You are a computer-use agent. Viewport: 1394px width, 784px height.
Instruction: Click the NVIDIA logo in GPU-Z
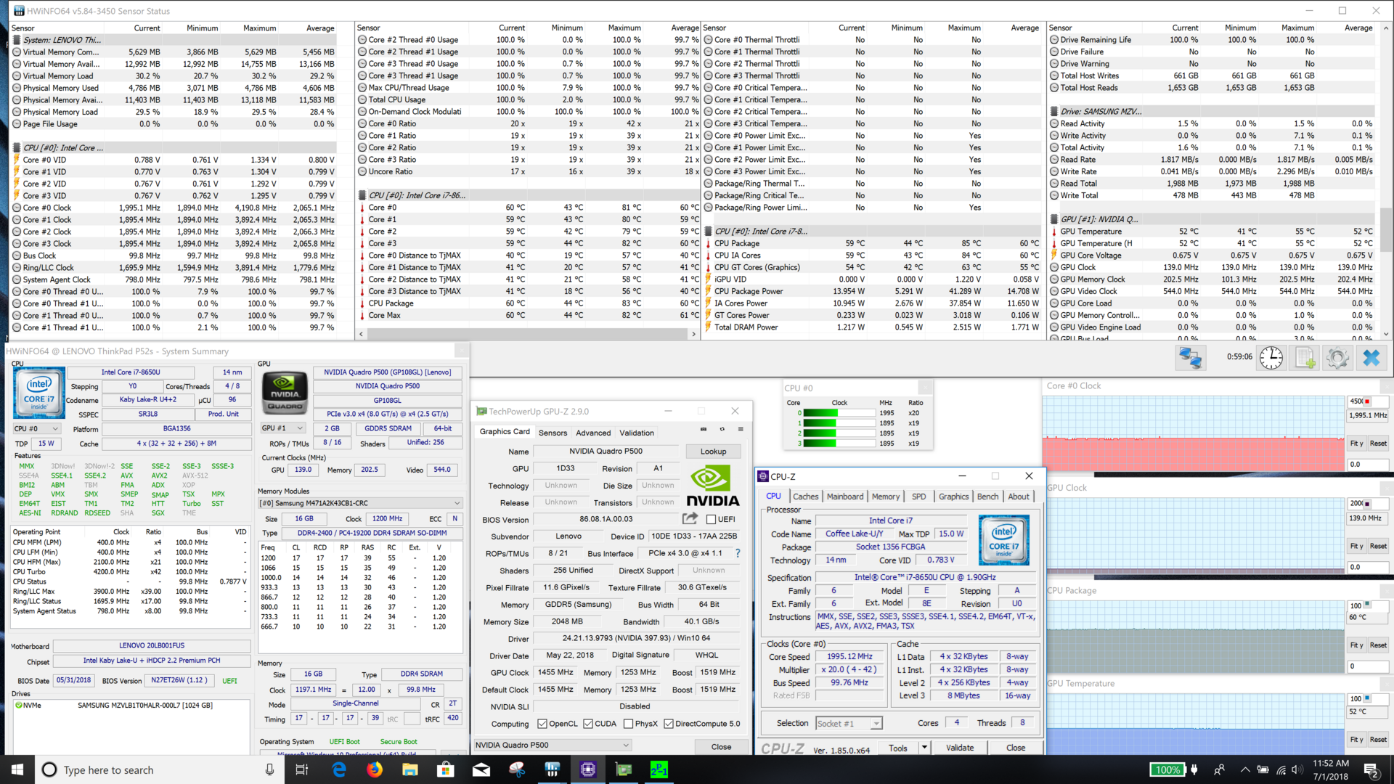pos(712,486)
